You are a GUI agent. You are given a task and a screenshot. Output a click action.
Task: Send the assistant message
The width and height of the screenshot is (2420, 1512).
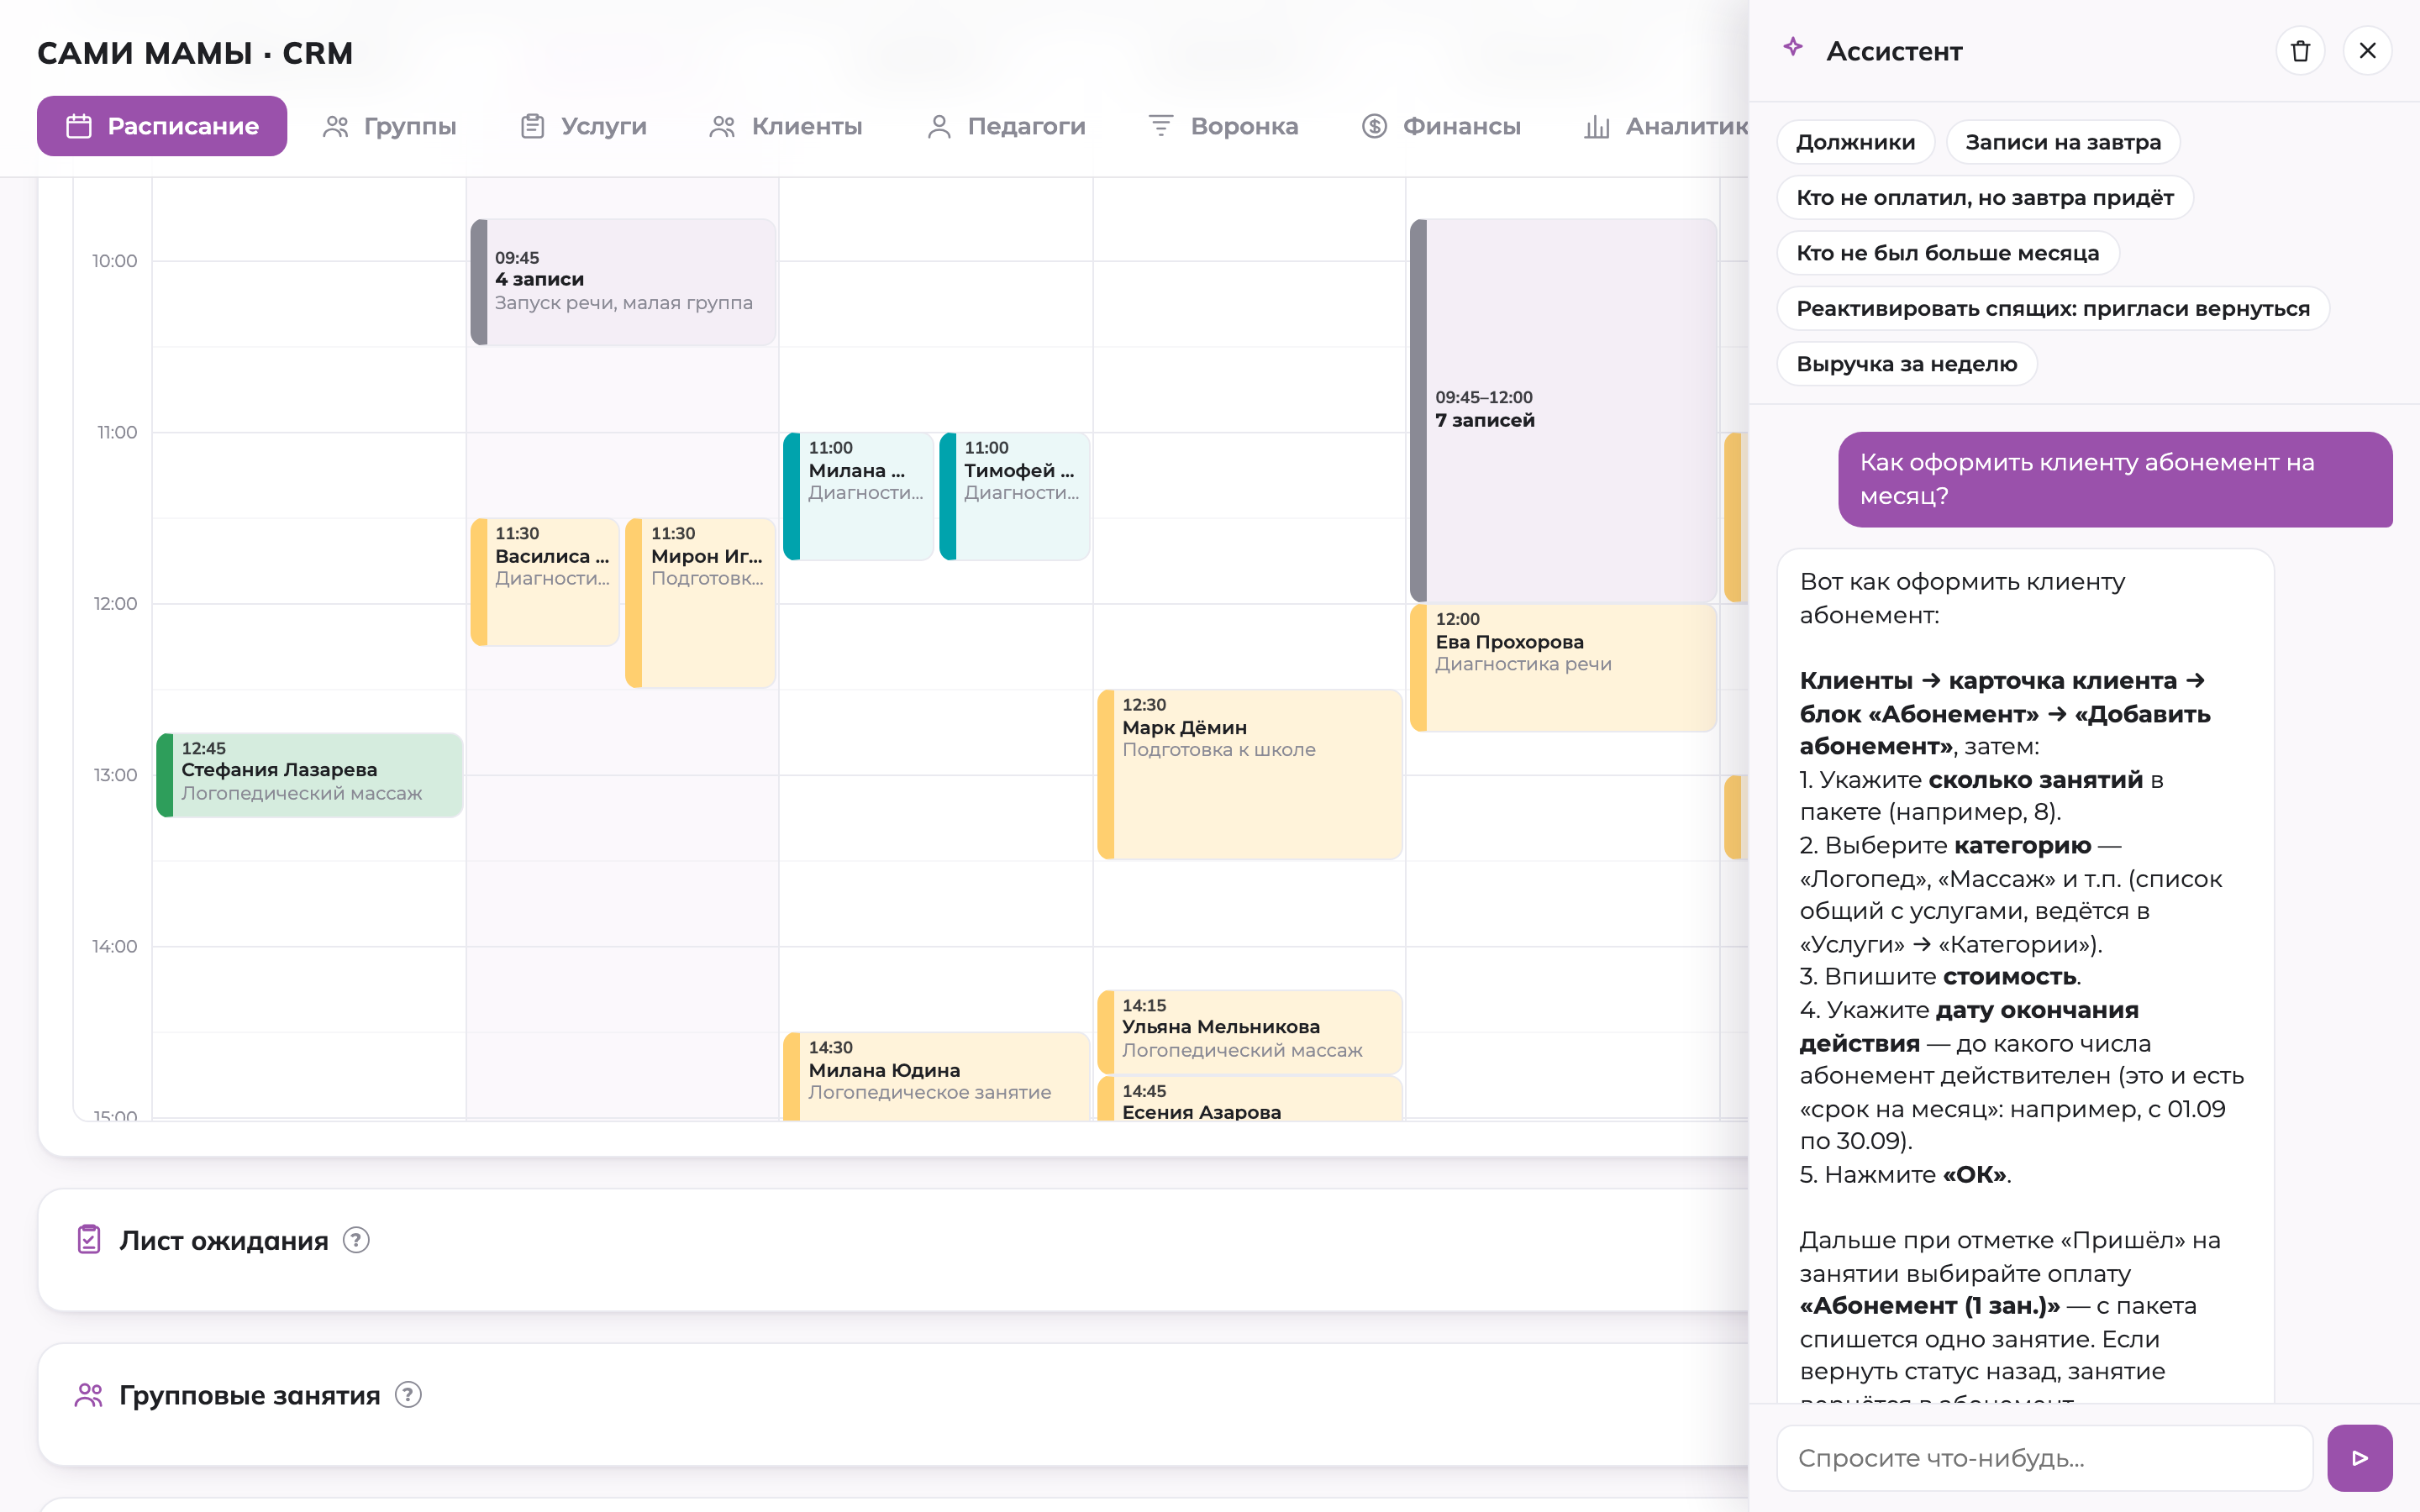click(x=2359, y=1458)
